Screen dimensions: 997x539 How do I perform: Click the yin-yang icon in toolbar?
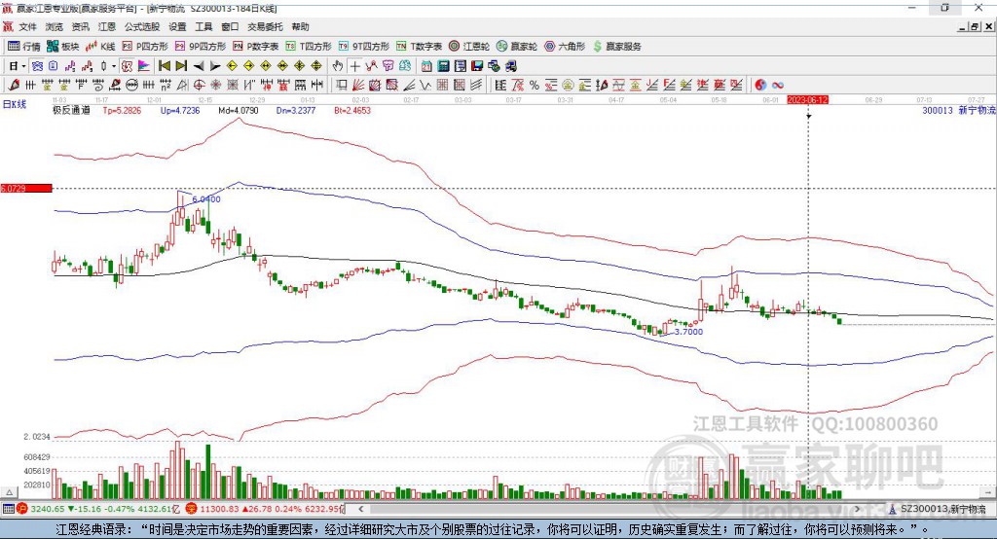[x=760, y=85]
